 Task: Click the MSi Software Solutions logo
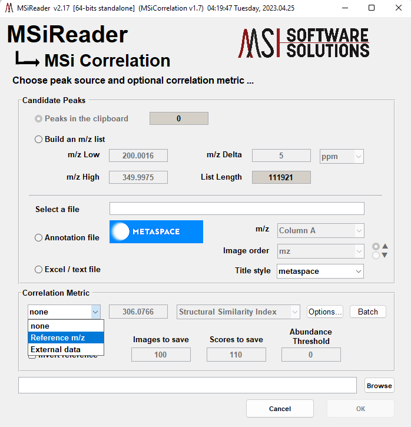click(x=303, y=43)
